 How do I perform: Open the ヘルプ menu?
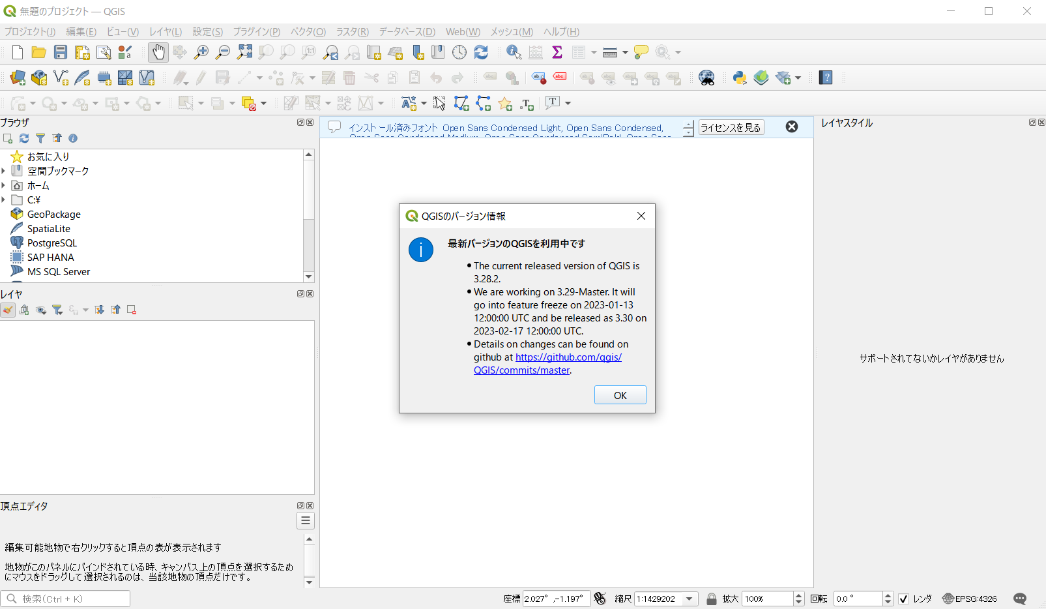(x=561, y=31)
